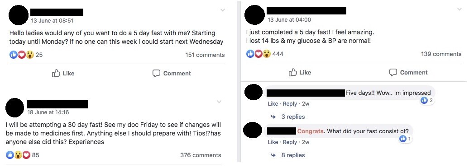Open the 18 June at 14:16 timestamp

(x=48, y=112)
